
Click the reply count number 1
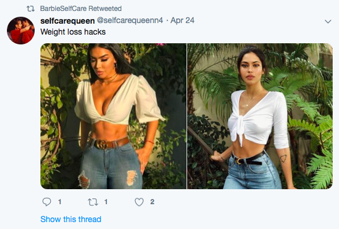pos(59,202)
